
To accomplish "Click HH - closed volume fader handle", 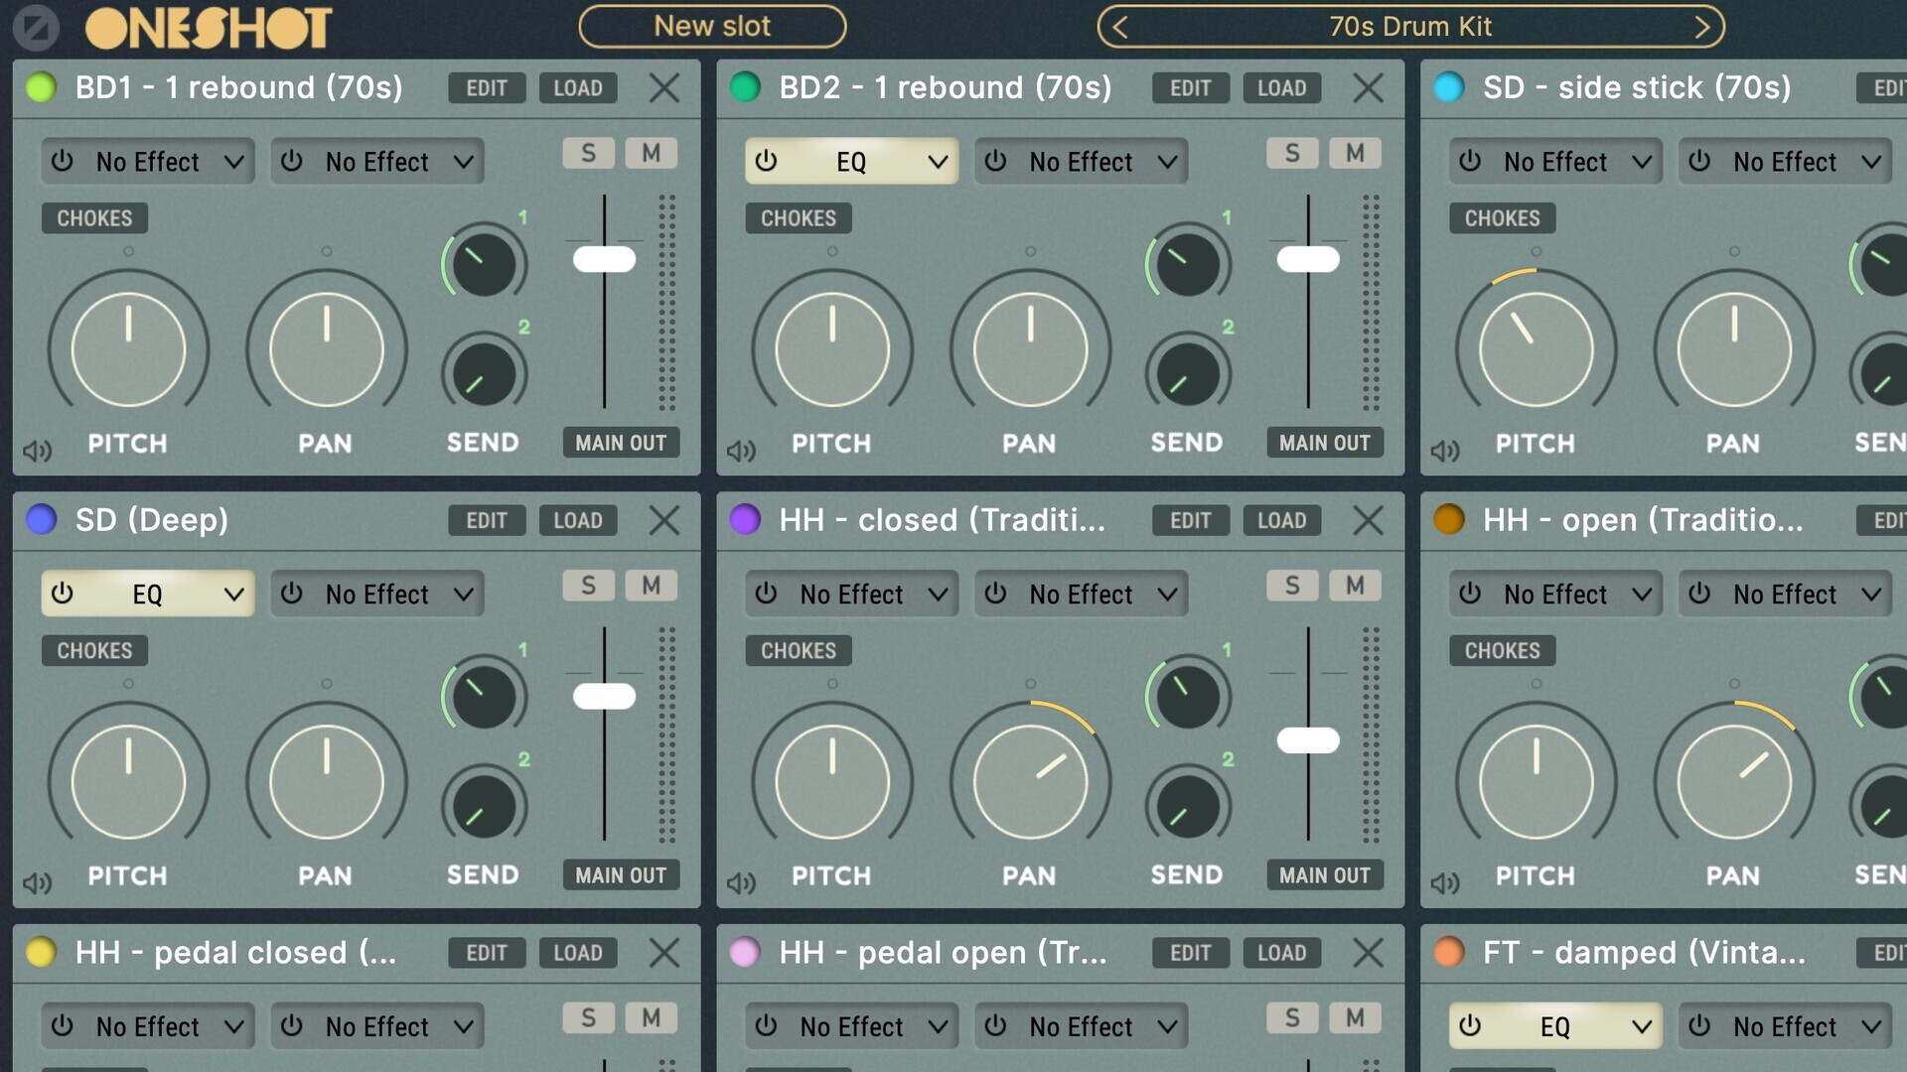I will [x=1308, y=739].
